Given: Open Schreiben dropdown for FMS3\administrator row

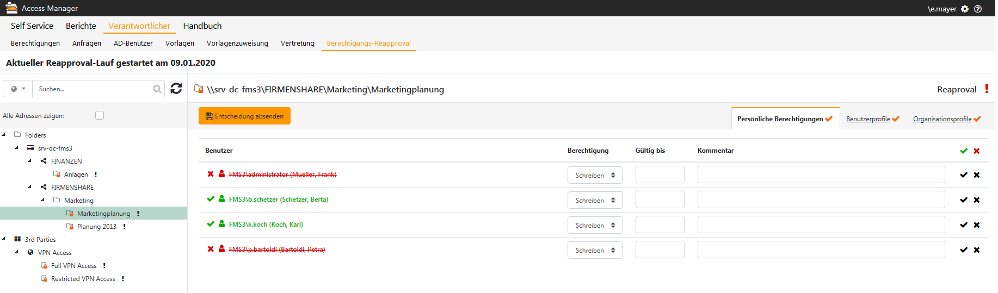Looking at the screenshot, I should pos(595,175).
